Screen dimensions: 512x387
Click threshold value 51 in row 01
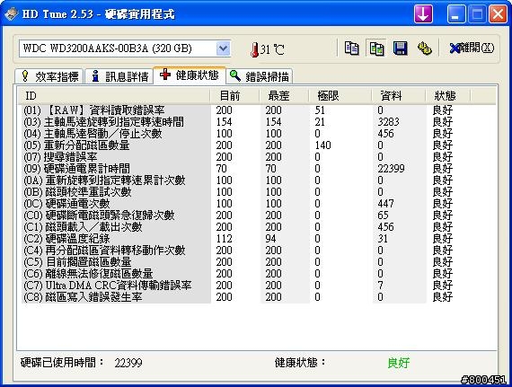point(320,110)
